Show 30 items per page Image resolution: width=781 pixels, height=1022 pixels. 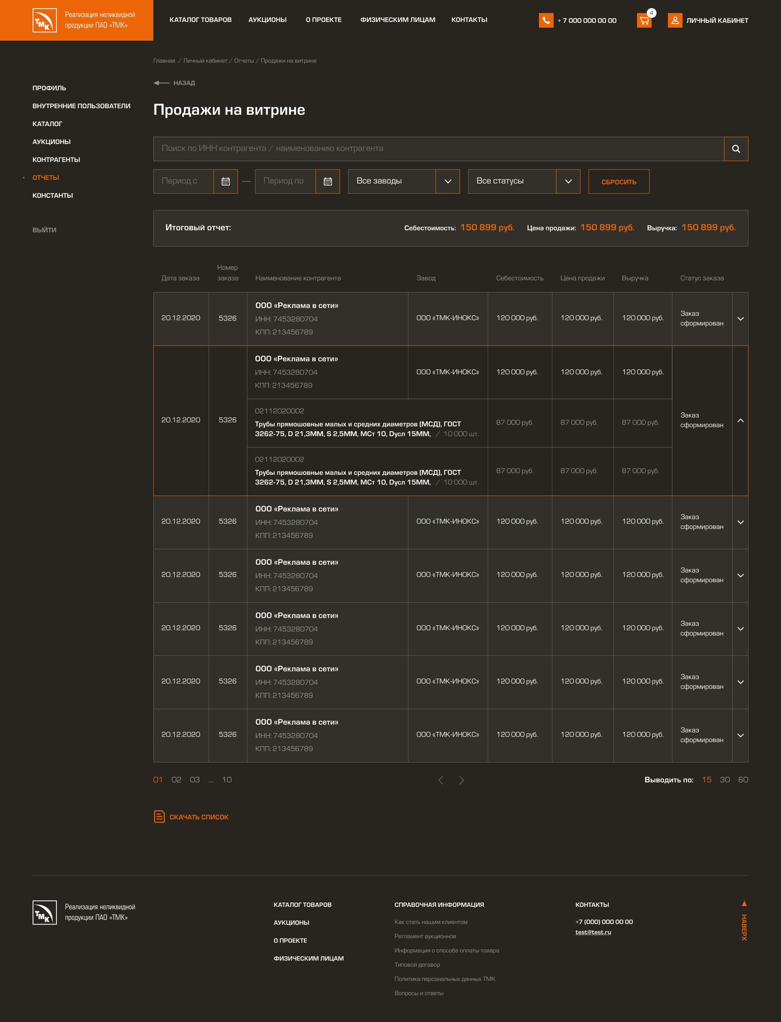pos(725,780)
